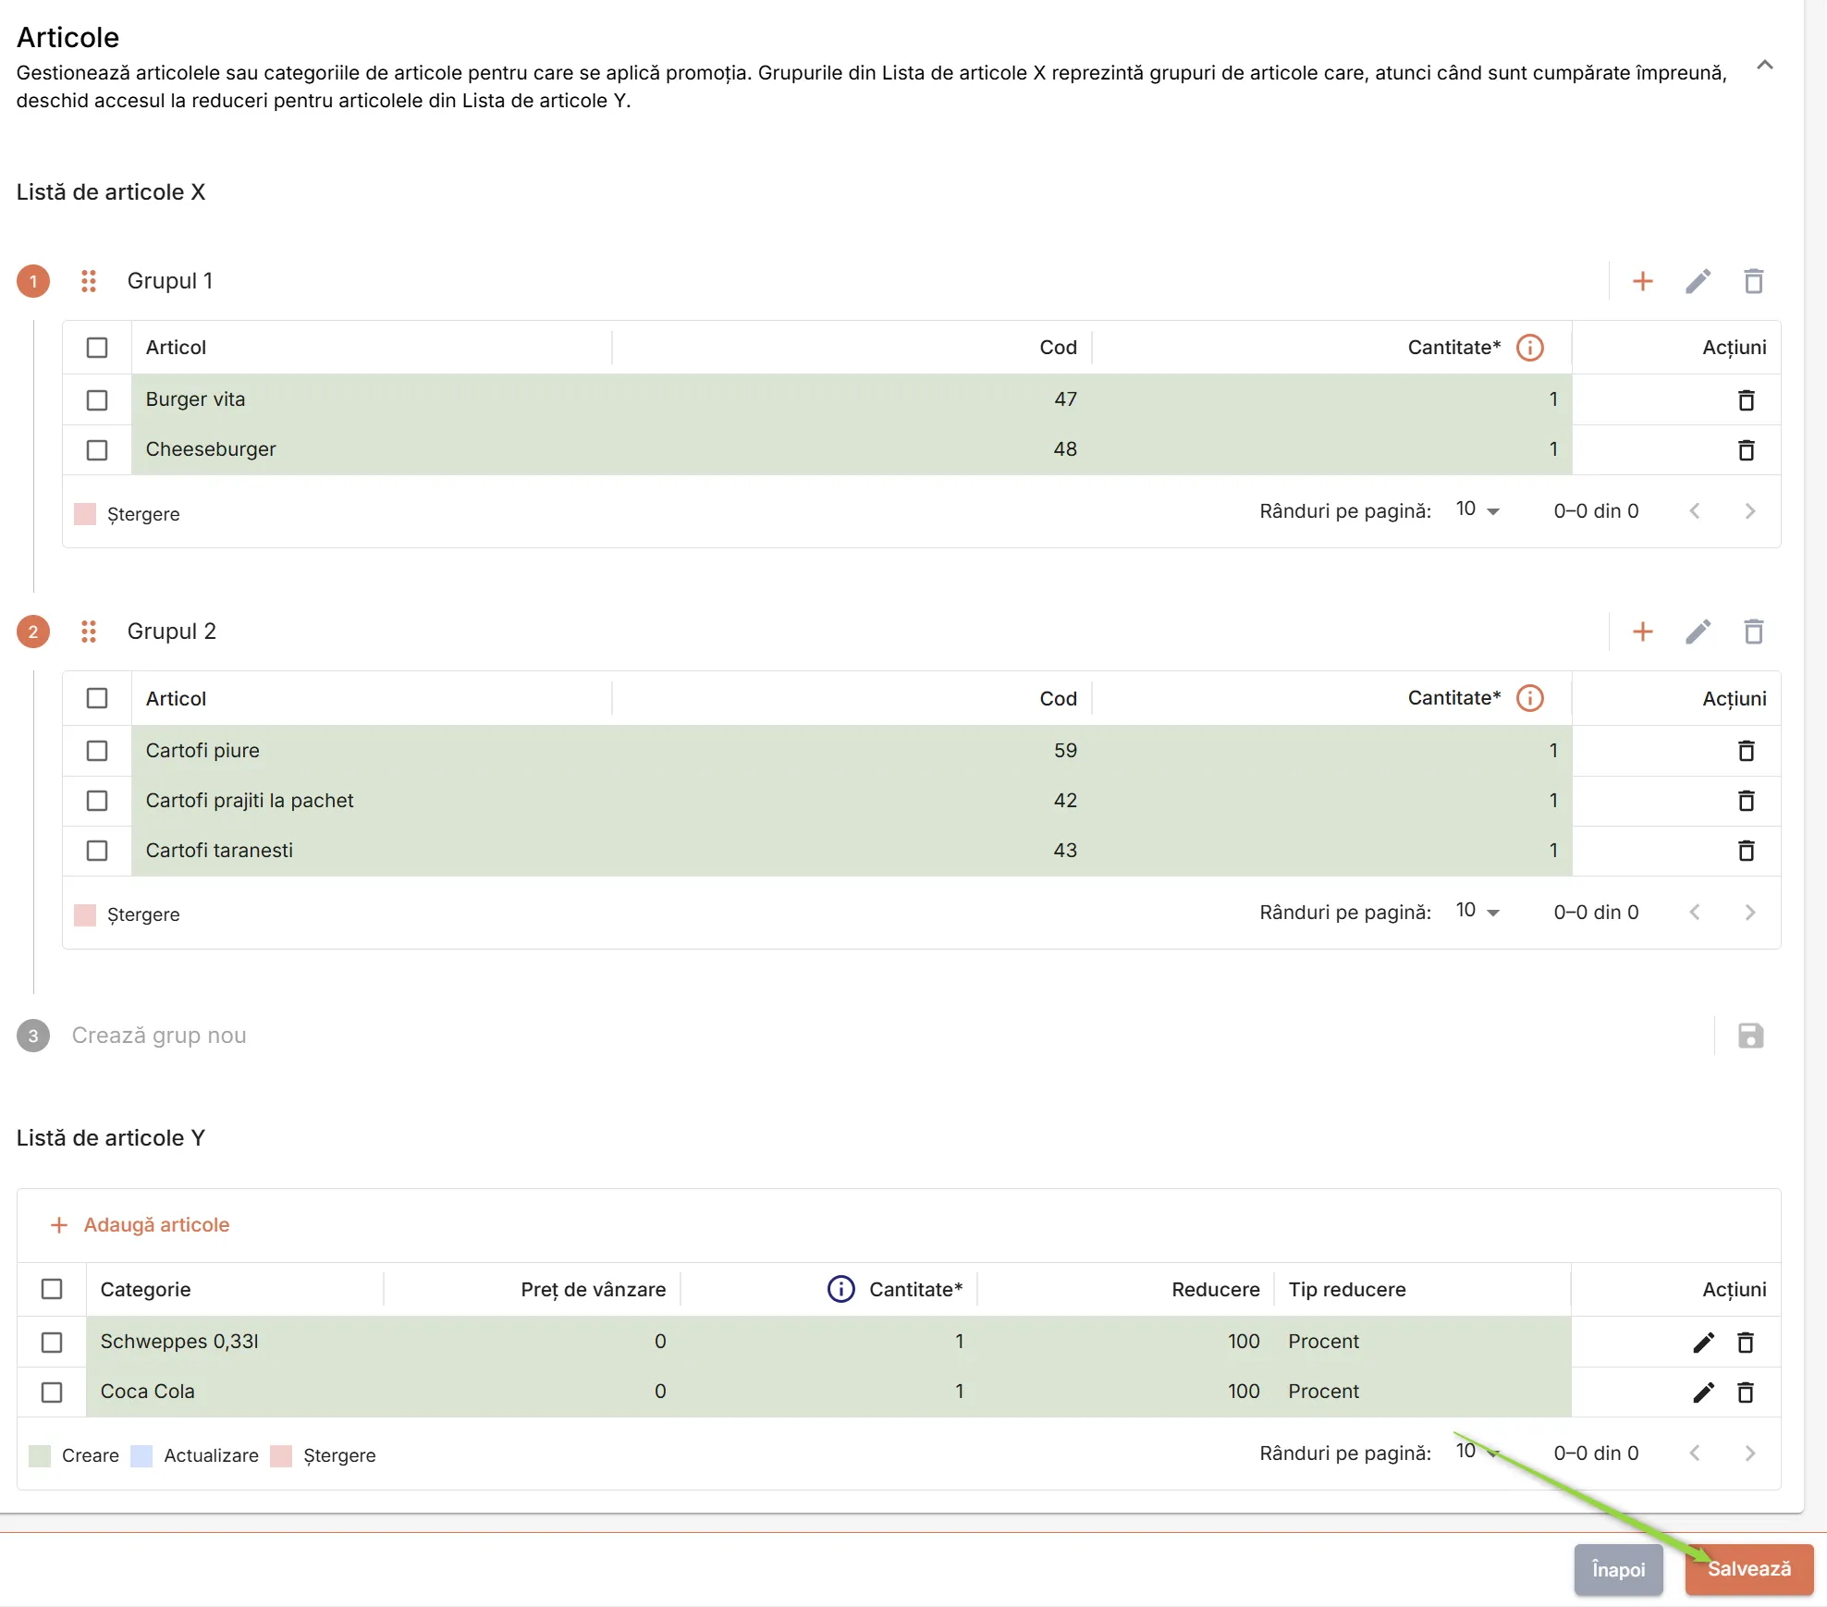The image size is (1827, 1607).
Task: Open rows per page dropdown in Grupul 2
Action: (1478, 912)
